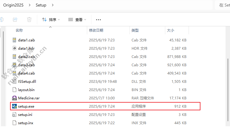
Task: Open the 排序 sort dropdown
Action: pos(51,20)
